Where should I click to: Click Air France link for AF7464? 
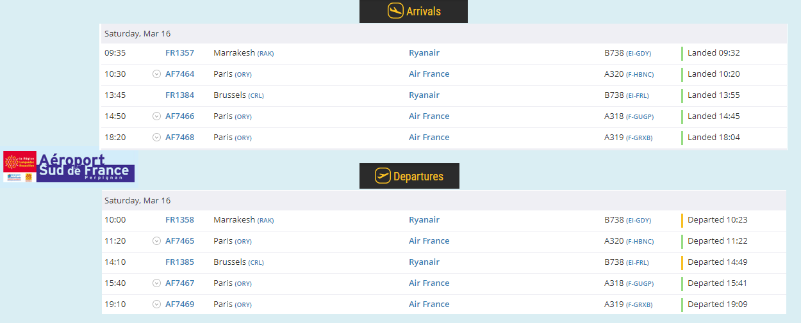[429, 74]
